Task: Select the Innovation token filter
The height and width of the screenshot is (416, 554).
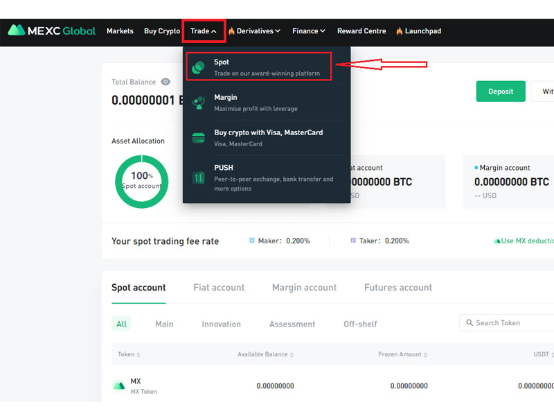Action: (221, 324)
